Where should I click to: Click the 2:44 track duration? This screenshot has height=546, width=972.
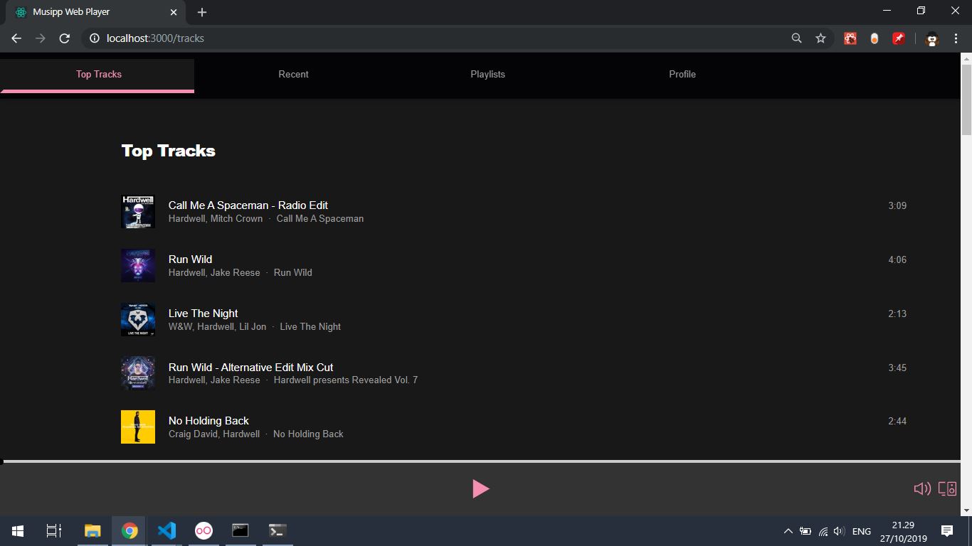click(x=897, y=421)
